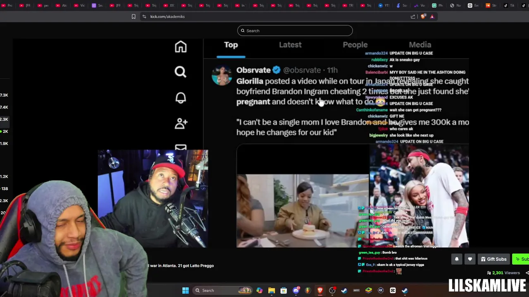Focus the Search field above the tabs

pos(295,31)
